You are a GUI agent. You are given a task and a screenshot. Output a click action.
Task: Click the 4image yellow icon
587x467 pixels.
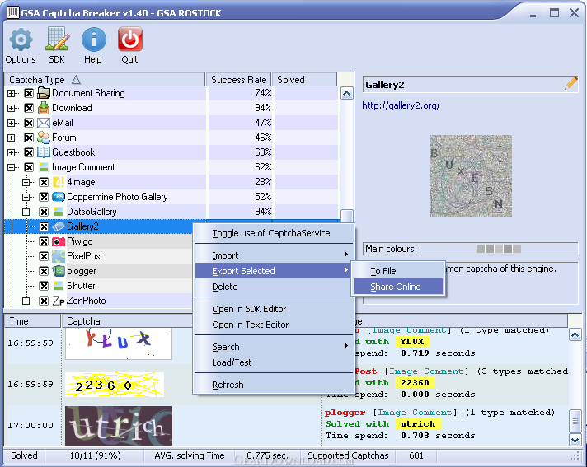pos(59,182)
